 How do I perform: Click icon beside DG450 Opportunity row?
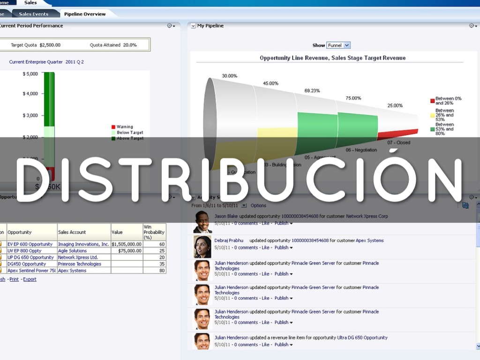click(x=1, y=264)
